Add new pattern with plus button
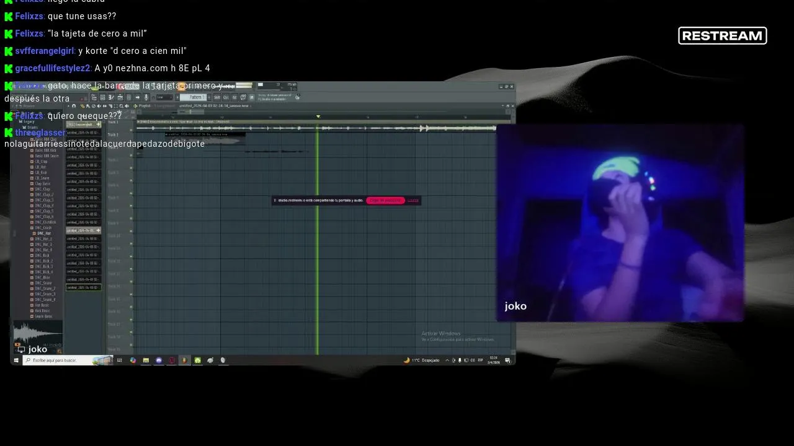This screenshot has height=446, width=794. pyautogui.click(x=209, y=97)
